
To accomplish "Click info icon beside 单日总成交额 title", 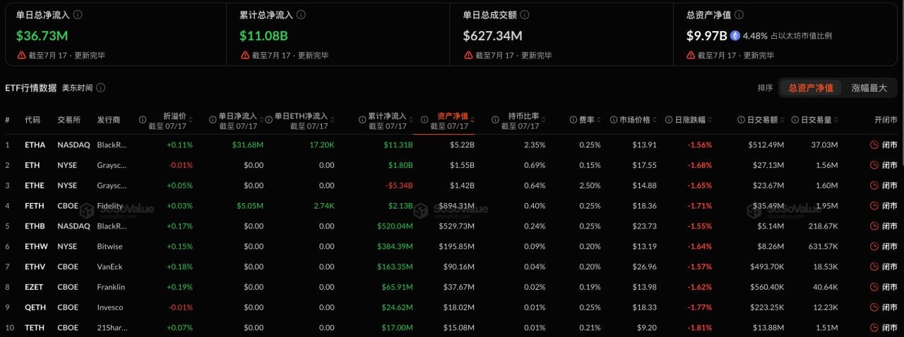I will pyautogui.click(x=525, y=15).
